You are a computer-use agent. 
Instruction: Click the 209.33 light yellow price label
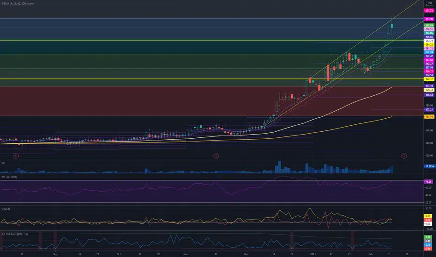(429, 90)
